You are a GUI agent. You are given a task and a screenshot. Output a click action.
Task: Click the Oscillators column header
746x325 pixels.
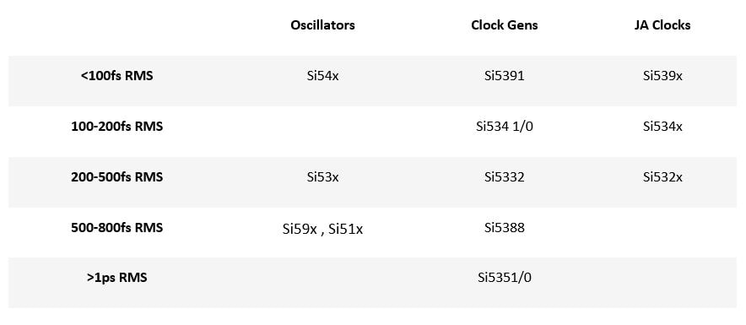[x=322, y=25]
